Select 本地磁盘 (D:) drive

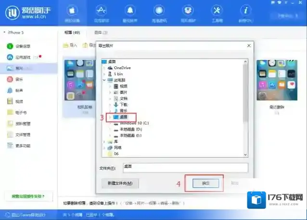point(128,129)
